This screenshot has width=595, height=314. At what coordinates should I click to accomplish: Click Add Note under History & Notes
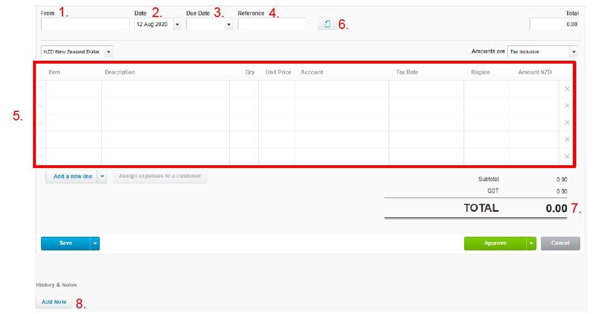pyautogui.click(x=54, y=302)
